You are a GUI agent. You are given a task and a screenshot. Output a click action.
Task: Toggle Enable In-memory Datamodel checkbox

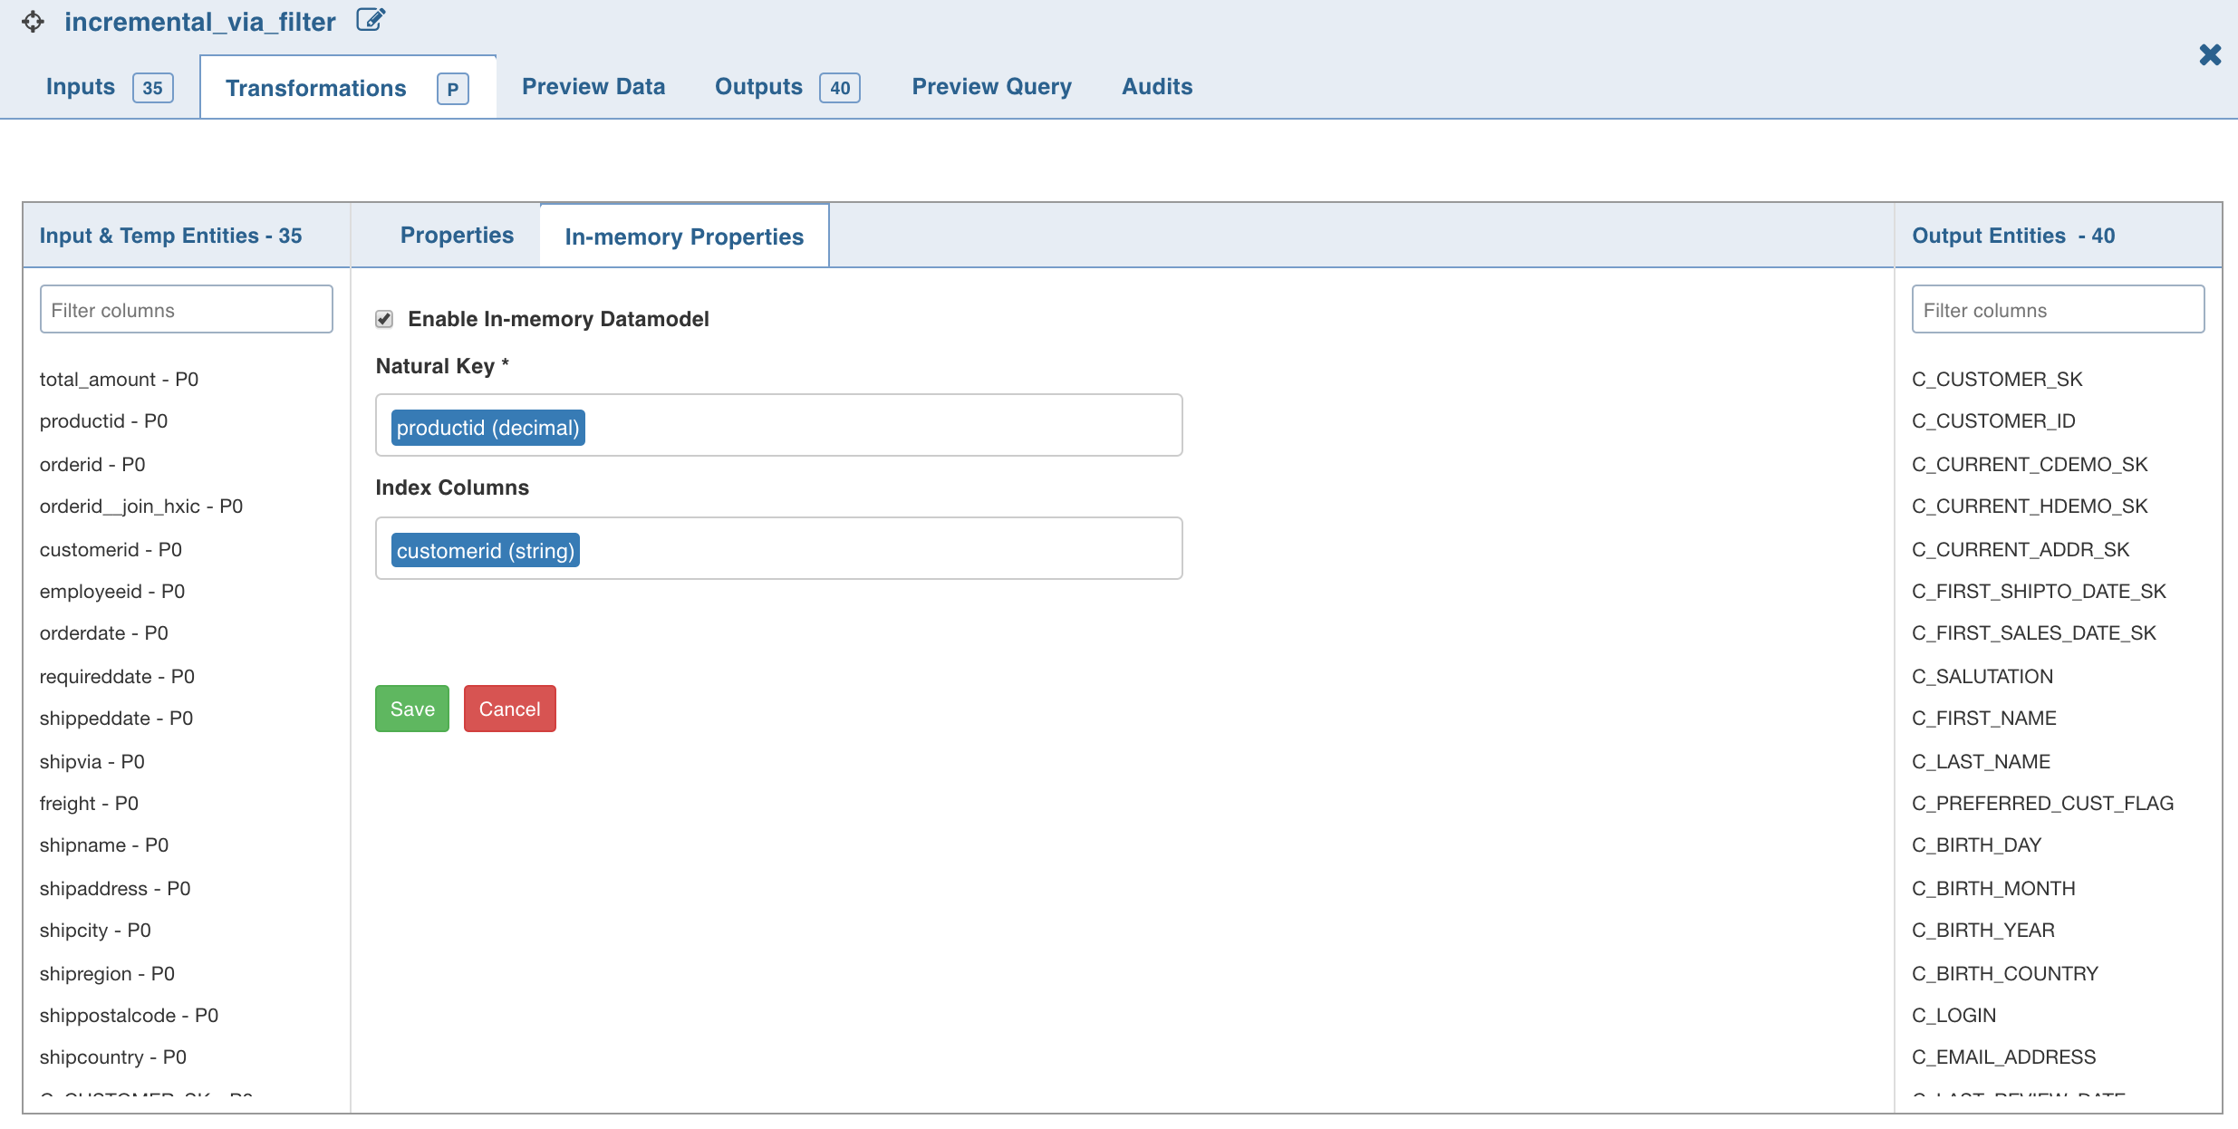[384, 319]
